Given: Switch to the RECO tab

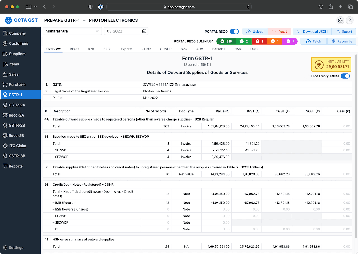Looking at the screenshot, I should pos(74,49).
